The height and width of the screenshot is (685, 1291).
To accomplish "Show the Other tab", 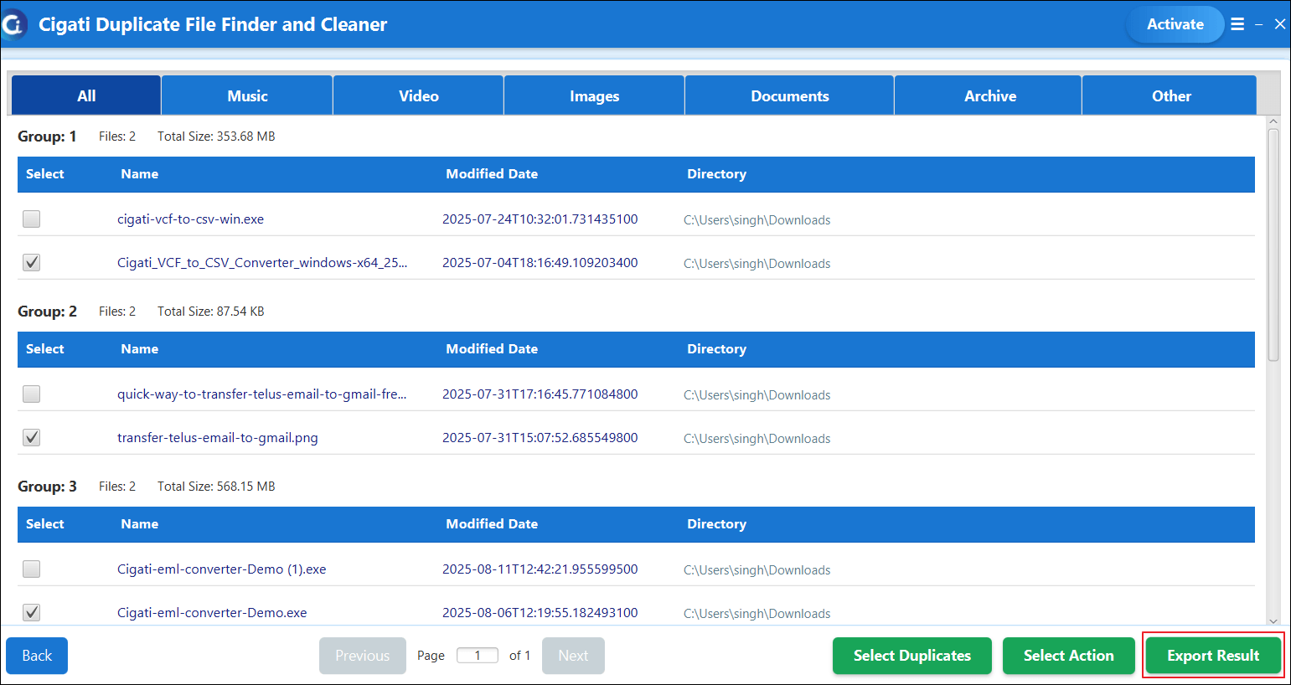I will [x=1170, y=95].
